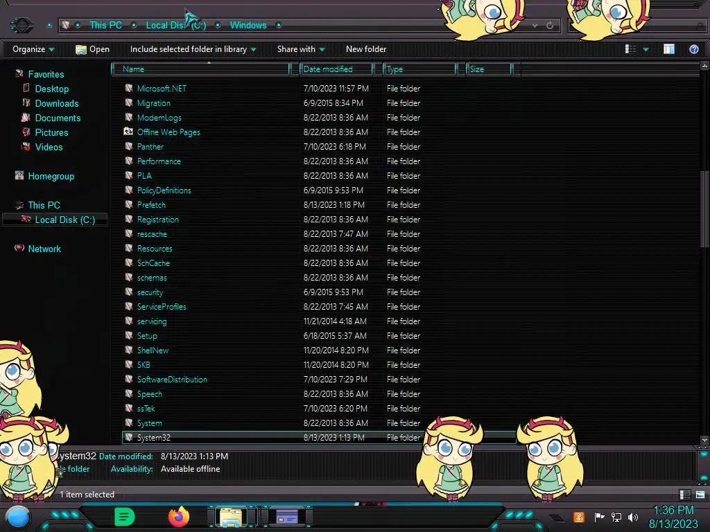Click the volume speaker tray icon
The image size is (710, 532).
coord(633,517)
